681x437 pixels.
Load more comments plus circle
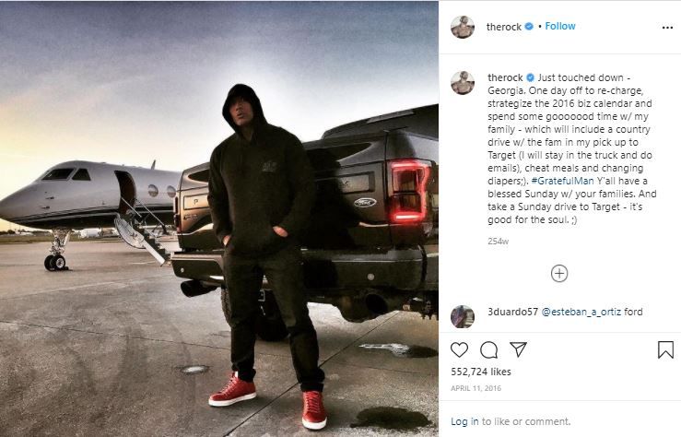pos(559,274)
